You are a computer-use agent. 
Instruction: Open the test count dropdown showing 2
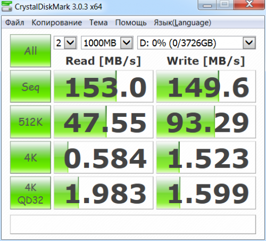65,43
